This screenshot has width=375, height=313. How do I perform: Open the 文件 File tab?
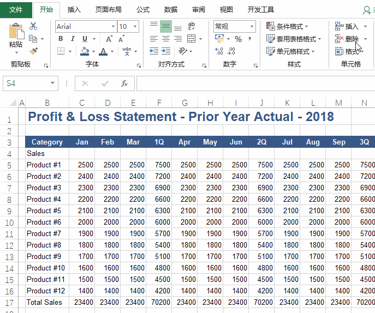pyautogui.click(x=16, y=10)
